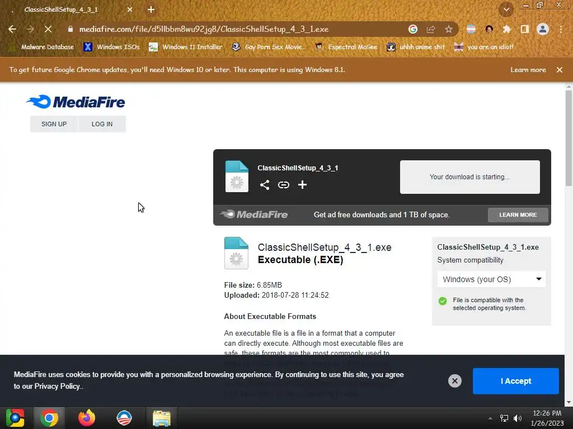Viewport: 573px width, 429px height.
Task: Bookmark this page with the star icon
Action: click(449, 29)
